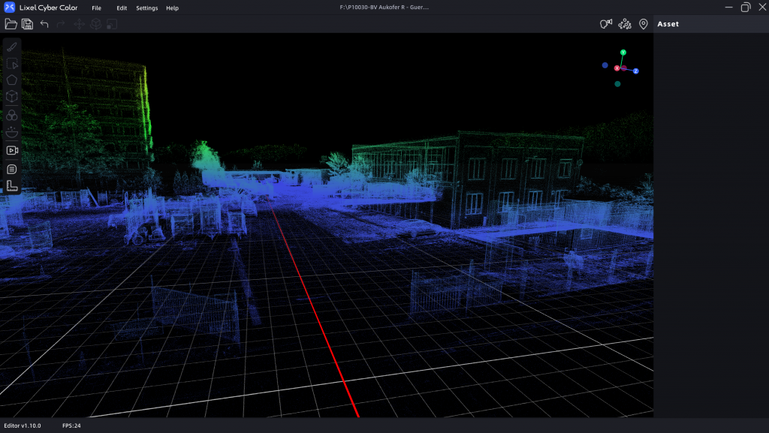Redo the last undone action
This screenshot has width=769, height=433.
[x=60, y=23]
